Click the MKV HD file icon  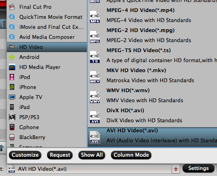click(95, 77)
